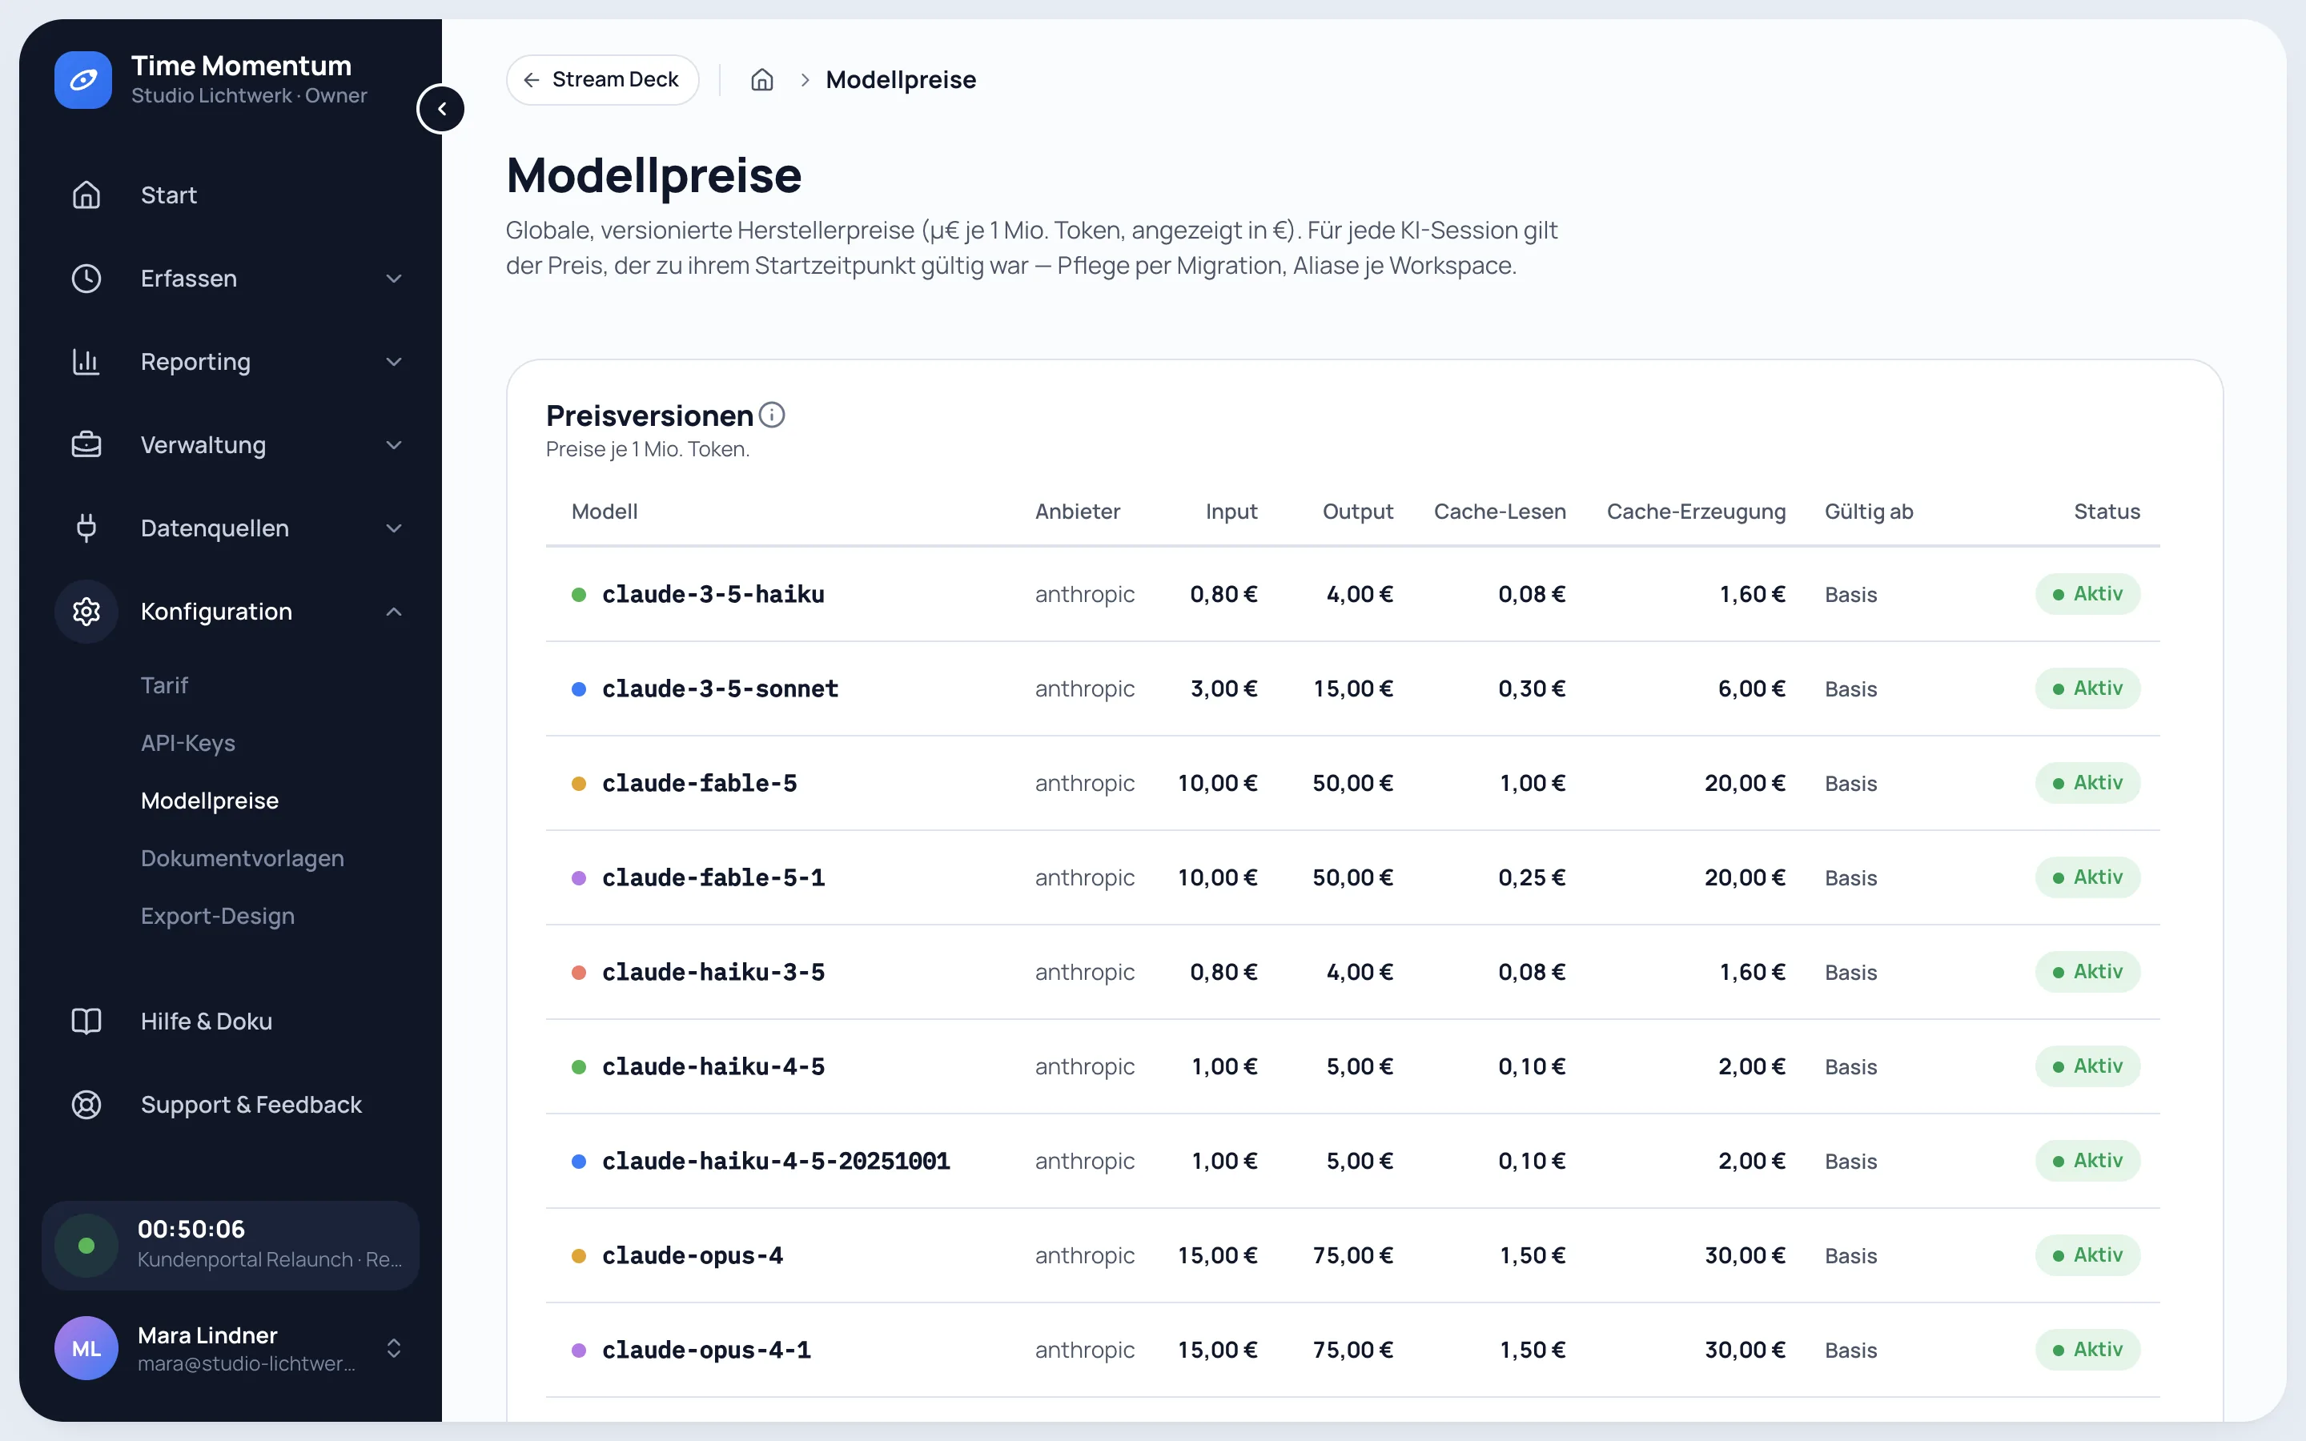Click the Modell column header
Screen dimensions: 2306x1441
coord(605,512)
